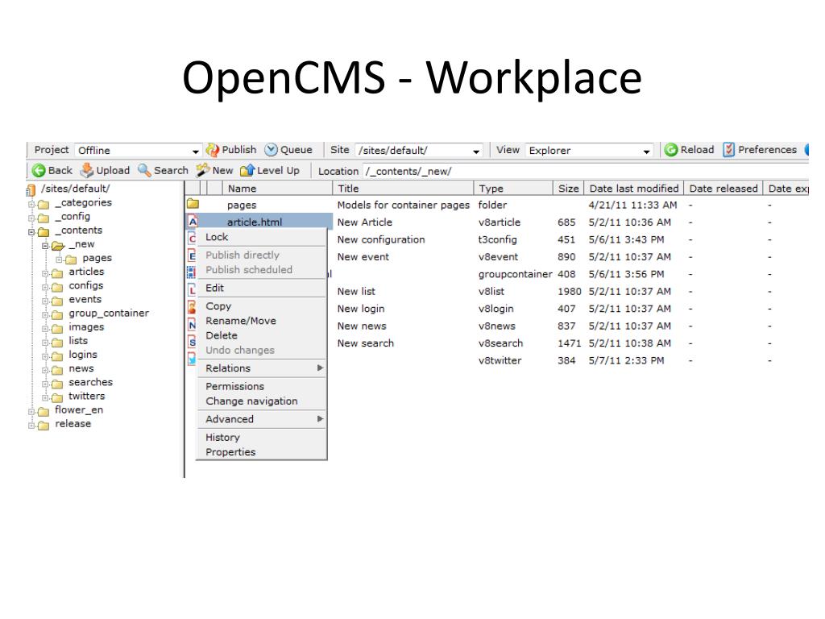Viewport: 825px width, 619px height.
Task: Click the Publish toolbar icon
Action: (213, 150)
